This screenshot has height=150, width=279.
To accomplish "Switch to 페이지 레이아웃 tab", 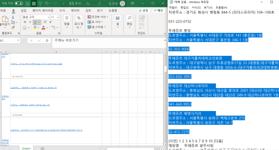I will click(43, 10).
